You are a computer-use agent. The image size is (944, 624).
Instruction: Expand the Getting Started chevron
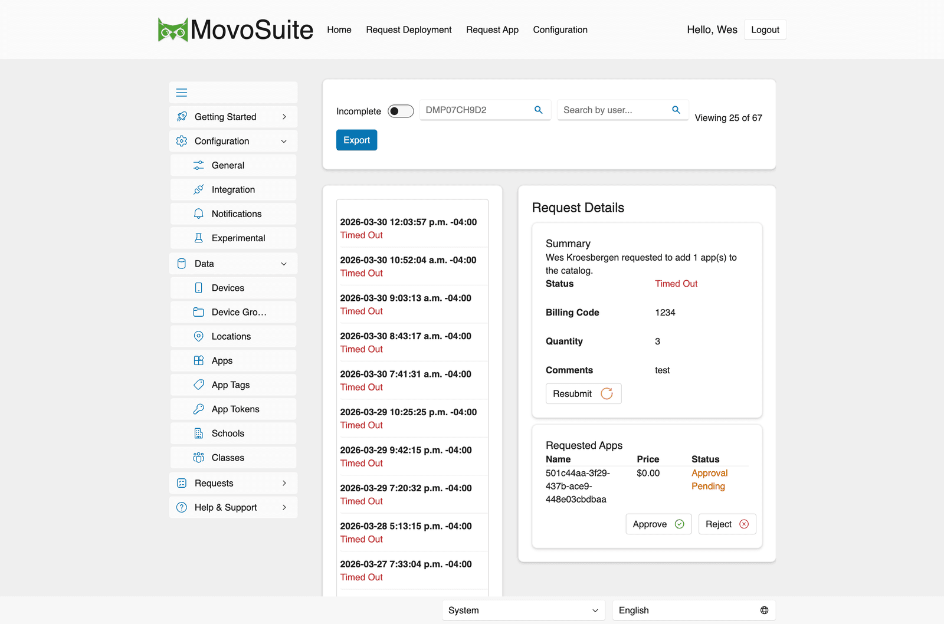[x=284, y=117]
